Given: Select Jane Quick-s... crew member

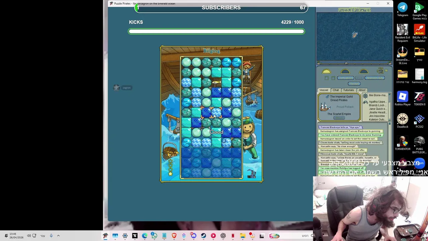Looking at the screenshot, I should coord(378,109).
